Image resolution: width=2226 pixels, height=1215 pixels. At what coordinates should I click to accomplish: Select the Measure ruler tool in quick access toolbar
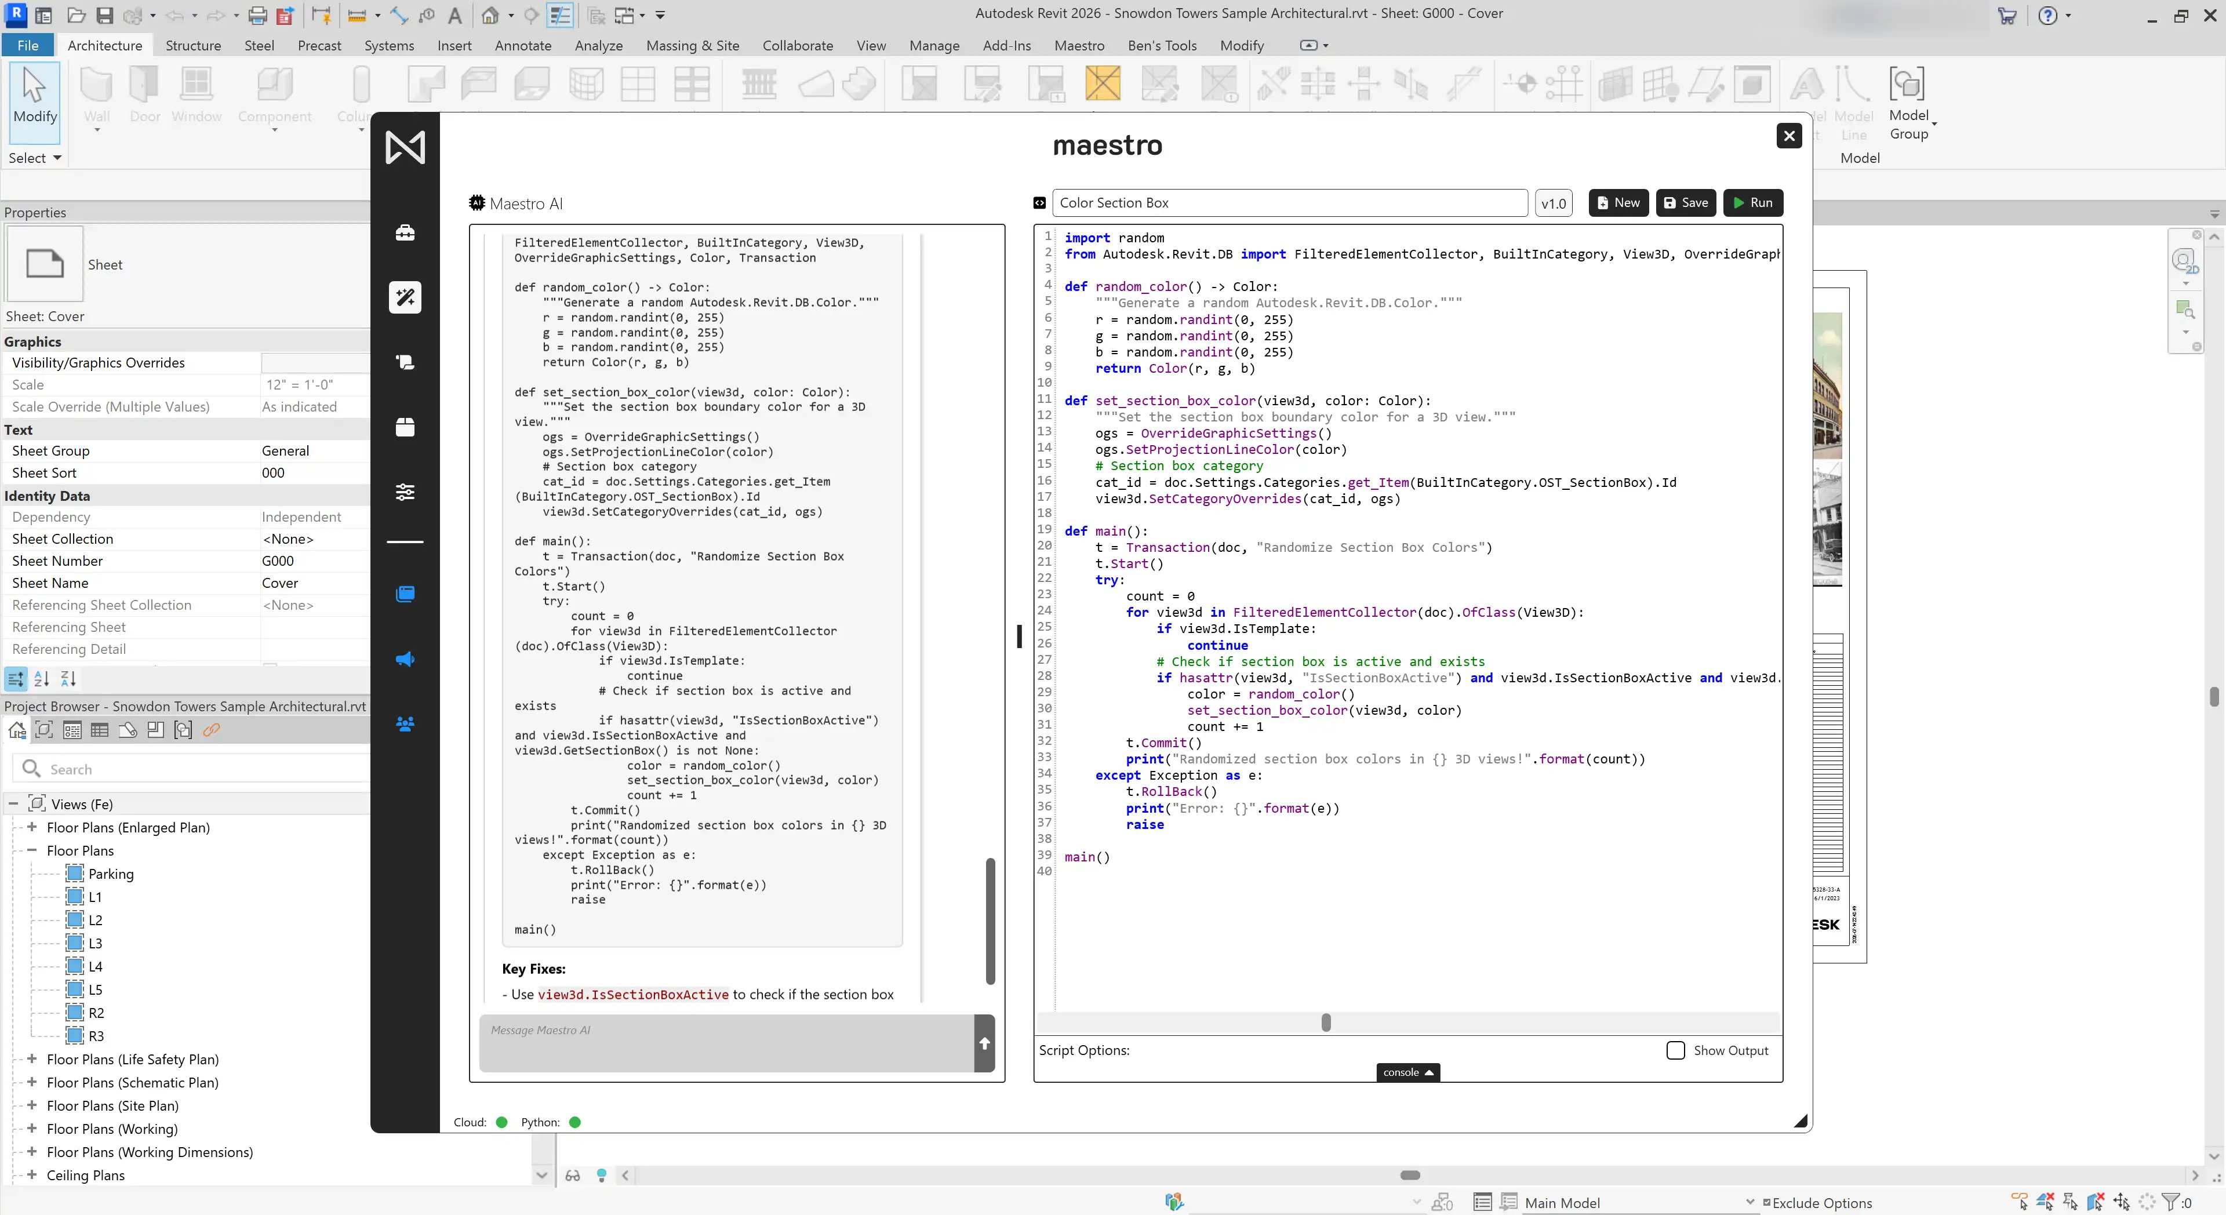click(356, 14)
